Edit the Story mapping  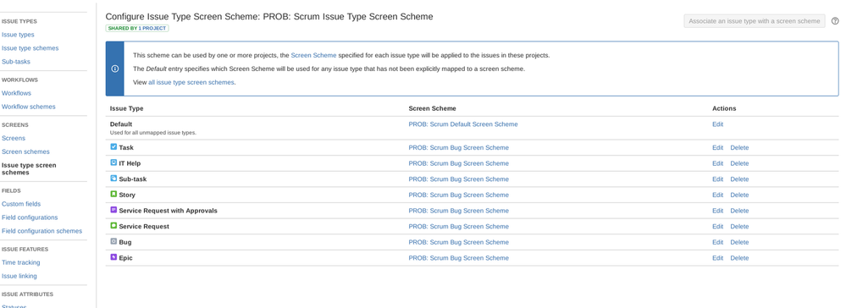[717, 195]
